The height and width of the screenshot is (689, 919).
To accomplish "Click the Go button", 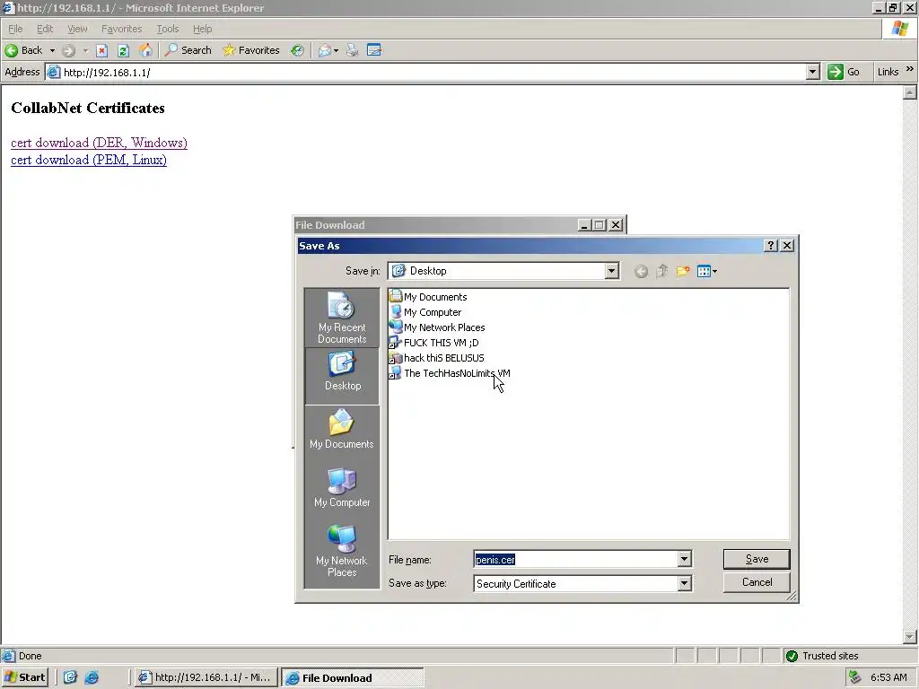I will 844,72.
